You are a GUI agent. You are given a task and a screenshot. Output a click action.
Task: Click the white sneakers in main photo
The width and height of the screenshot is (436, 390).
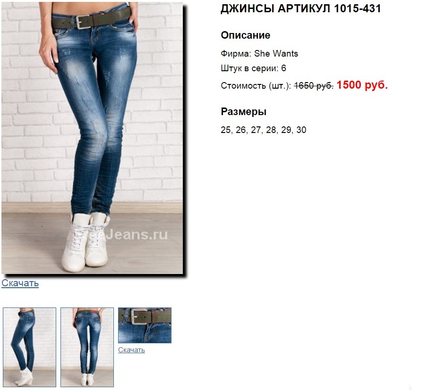coord(85,242)
